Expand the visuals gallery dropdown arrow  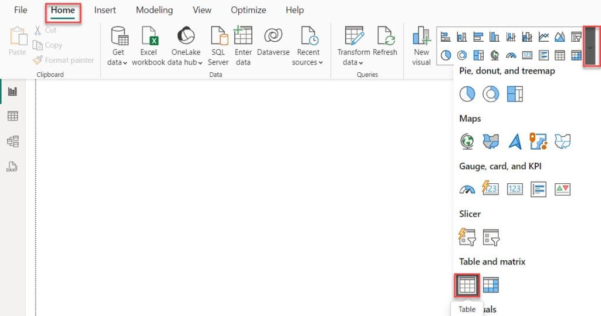[590, 46]
